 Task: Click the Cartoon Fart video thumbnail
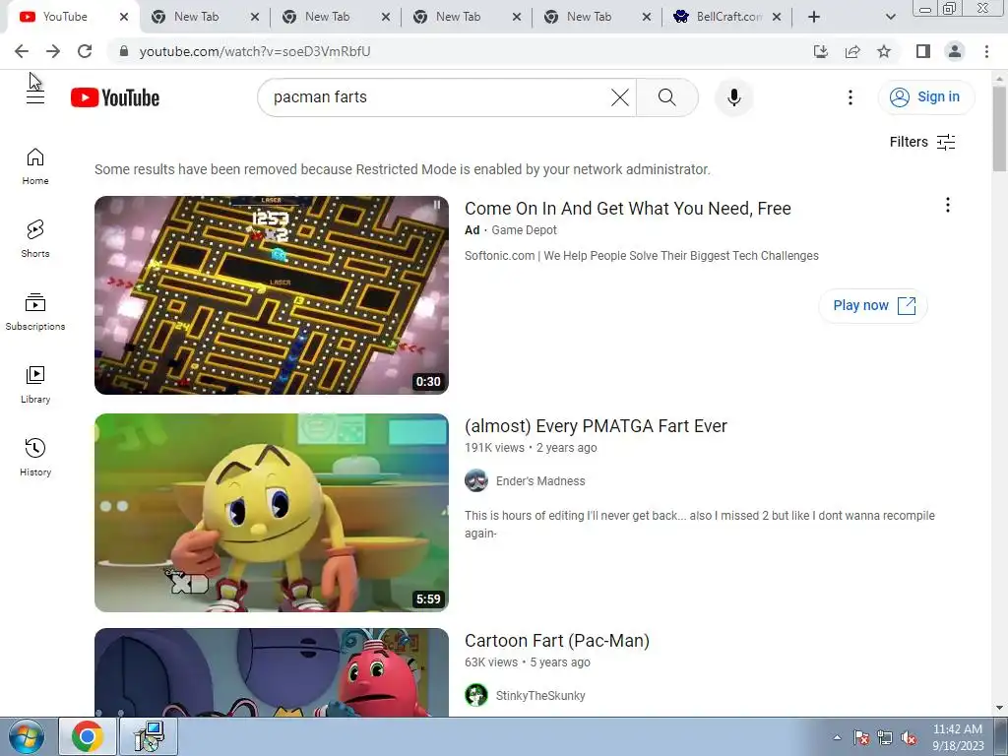[x=272, y=672]
